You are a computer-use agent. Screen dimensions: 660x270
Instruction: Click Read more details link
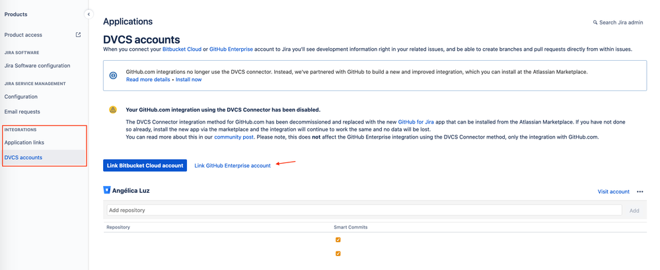pyautogui.click(x=148, y=79)
